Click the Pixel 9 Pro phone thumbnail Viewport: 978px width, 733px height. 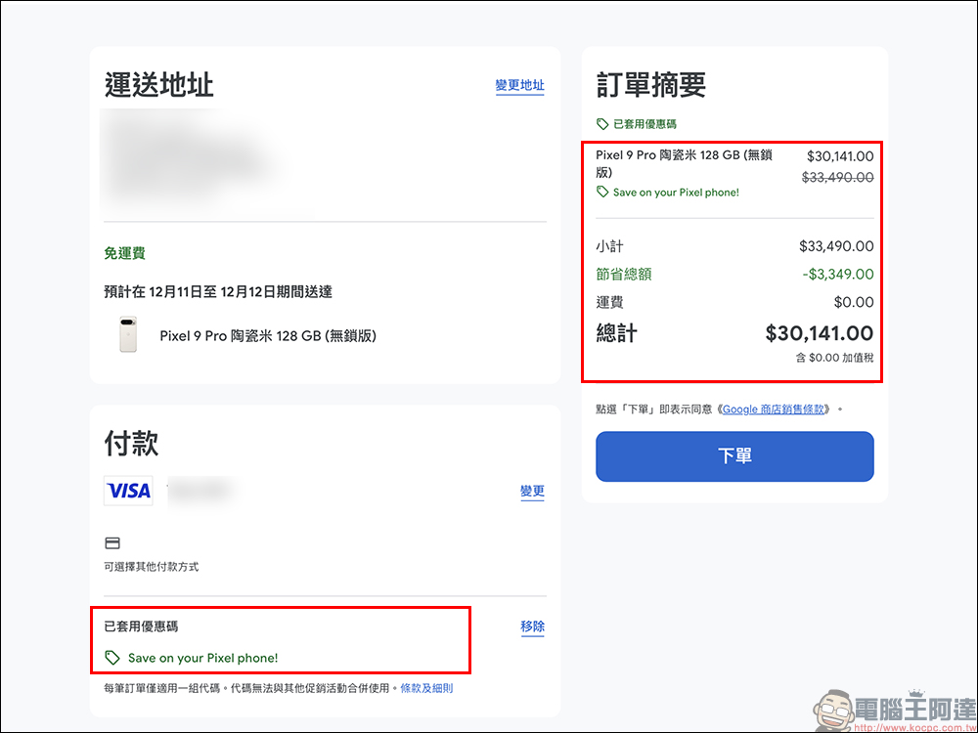click(x=127, y=335)
